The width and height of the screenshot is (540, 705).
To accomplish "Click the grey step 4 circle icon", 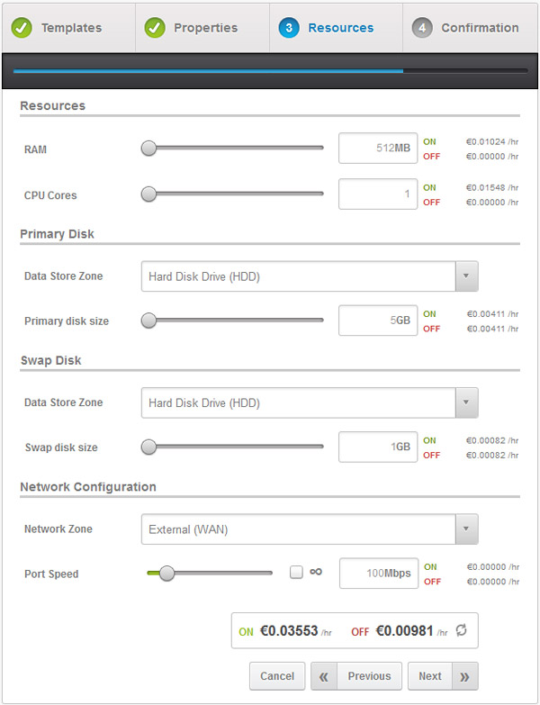I will (422, 28).
